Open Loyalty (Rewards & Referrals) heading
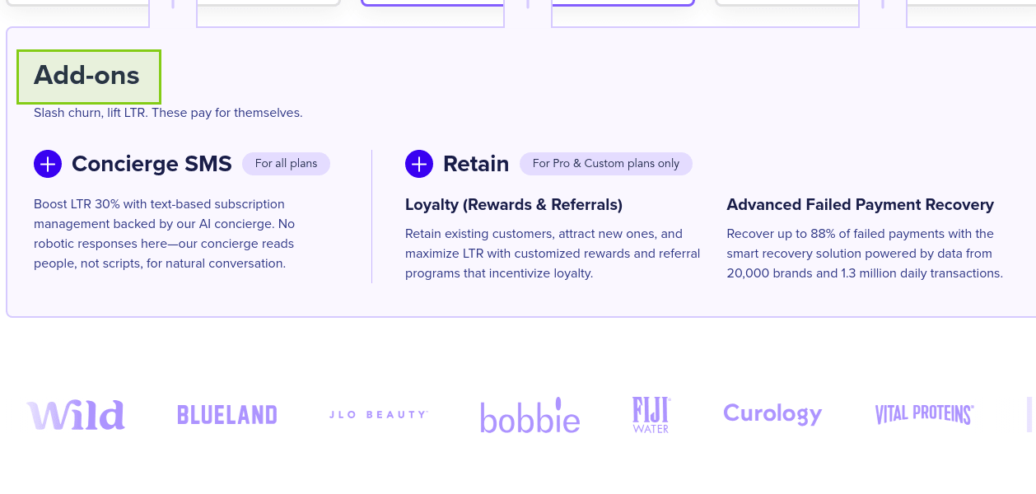Image resolution: width=1036 pixels, height=494 pixels. point(514,205)
